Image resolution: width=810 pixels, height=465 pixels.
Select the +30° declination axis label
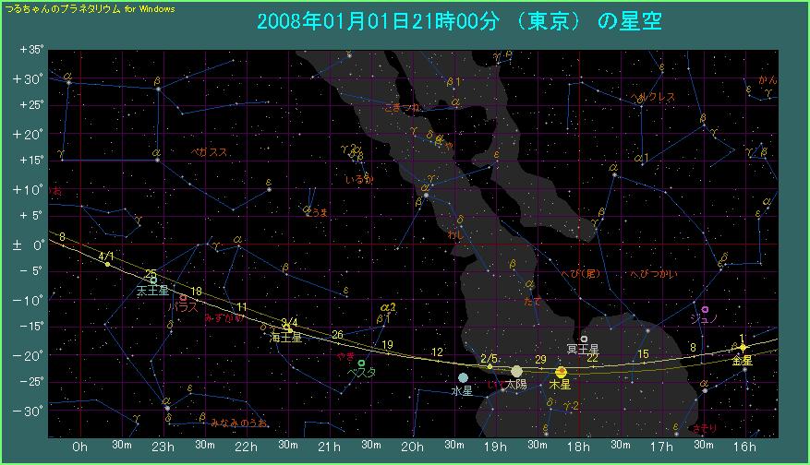pyautogui.click(x=30, y=79)
